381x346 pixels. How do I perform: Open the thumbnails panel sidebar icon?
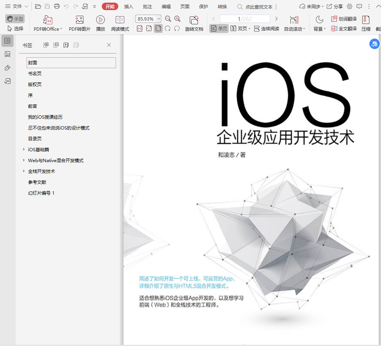pos(7,54)
